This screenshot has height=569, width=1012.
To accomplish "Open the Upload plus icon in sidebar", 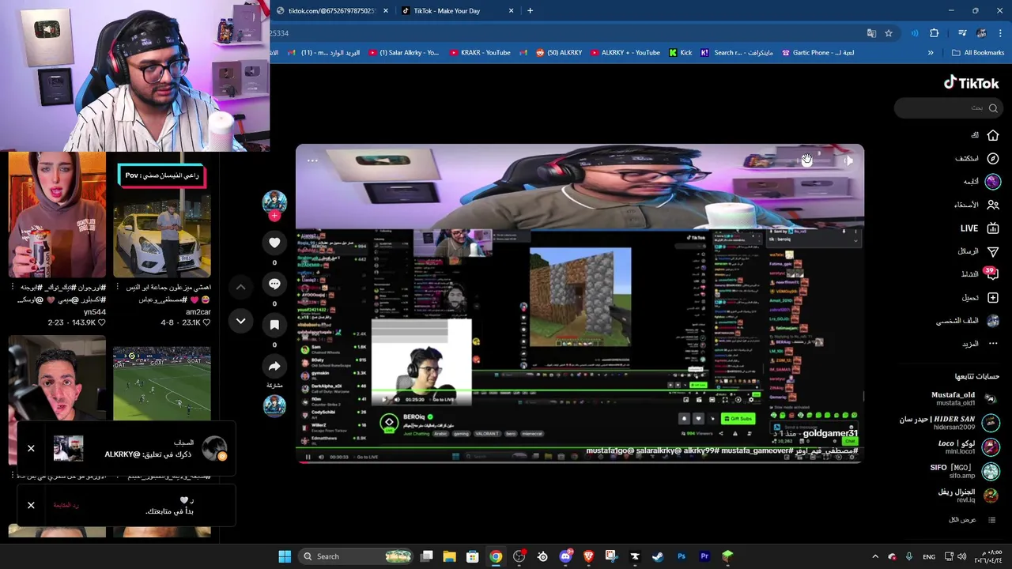I will tap(993, 298).
